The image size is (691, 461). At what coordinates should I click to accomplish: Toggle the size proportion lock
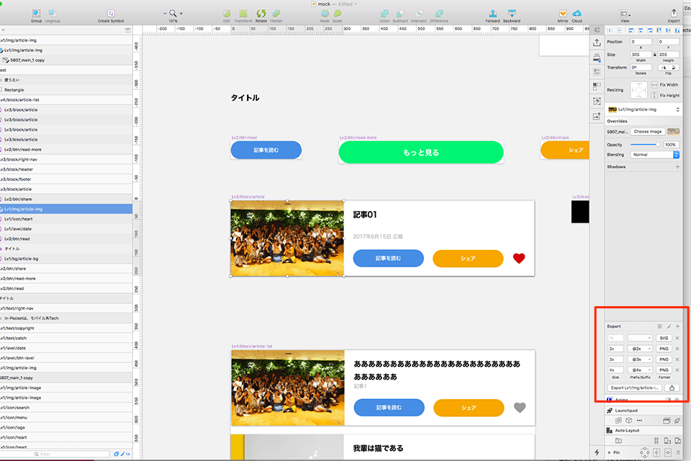click(x=655, y=55)
